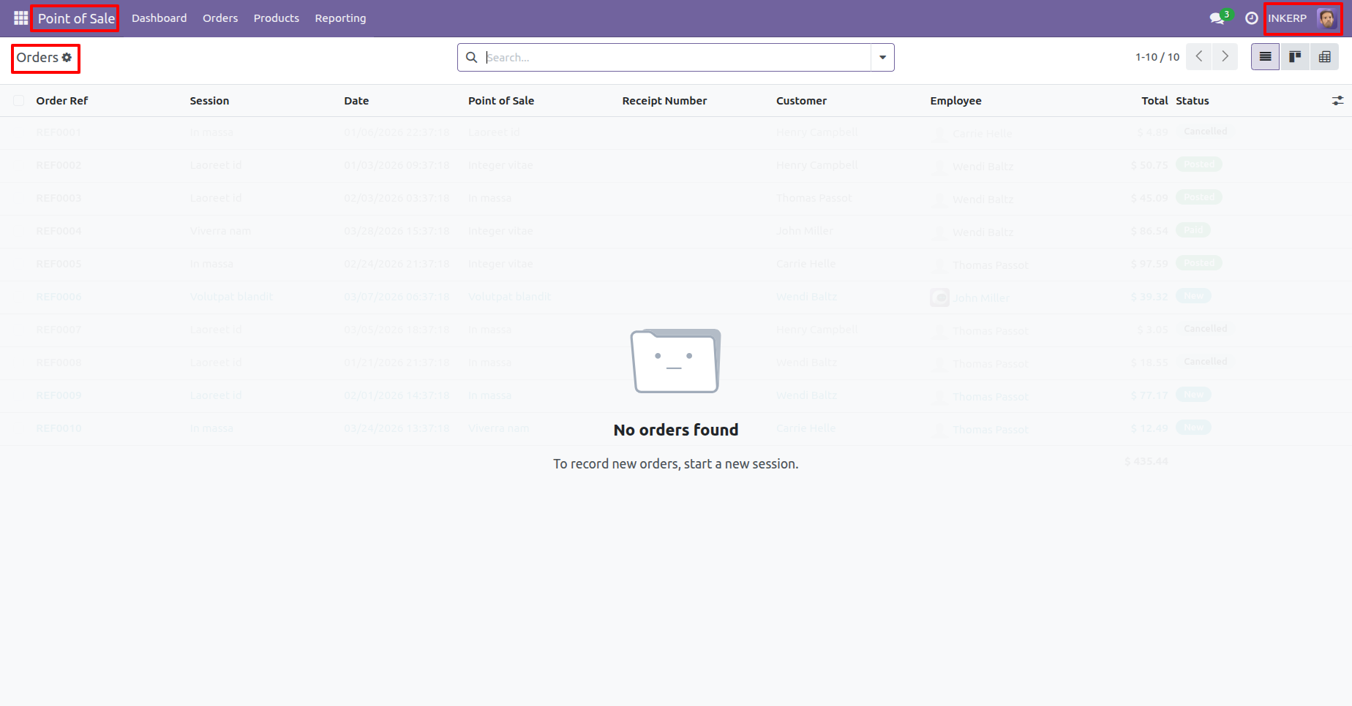Switch to list view
The width and height of the screenshot is (1352, 706).
point(1265,56)
